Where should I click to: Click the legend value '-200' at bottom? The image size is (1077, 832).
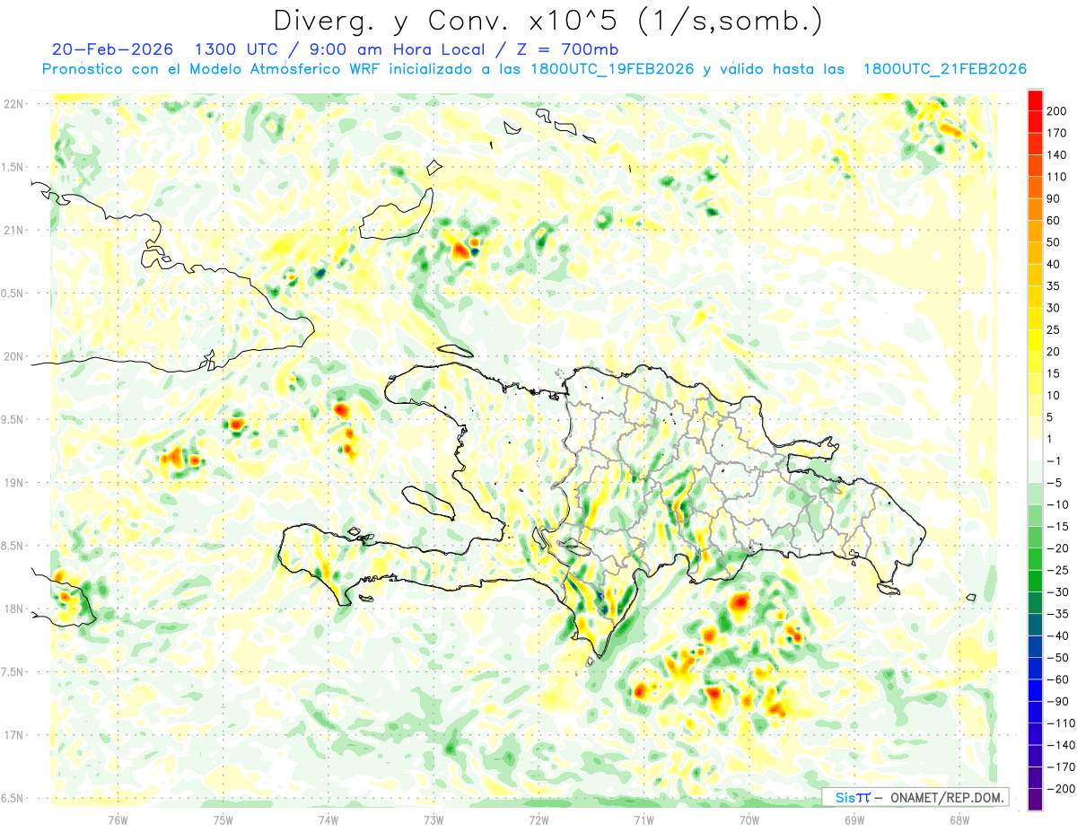pos(1059,789)
